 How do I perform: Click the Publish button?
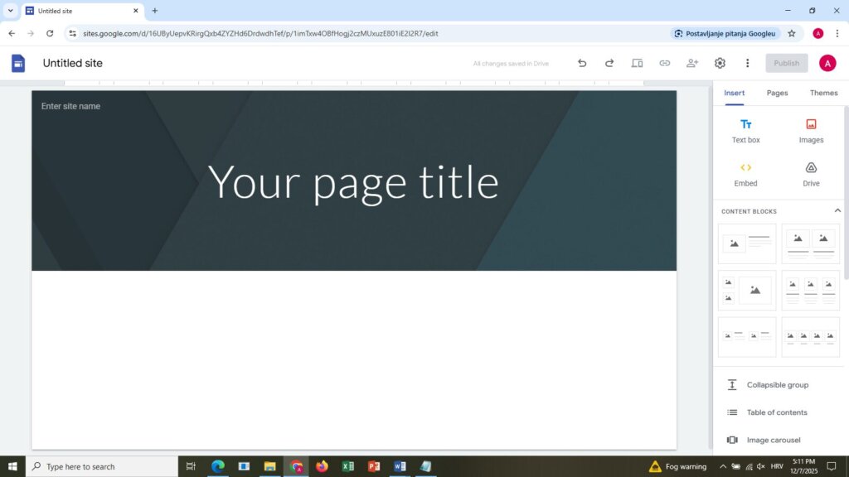click(786, 63)
